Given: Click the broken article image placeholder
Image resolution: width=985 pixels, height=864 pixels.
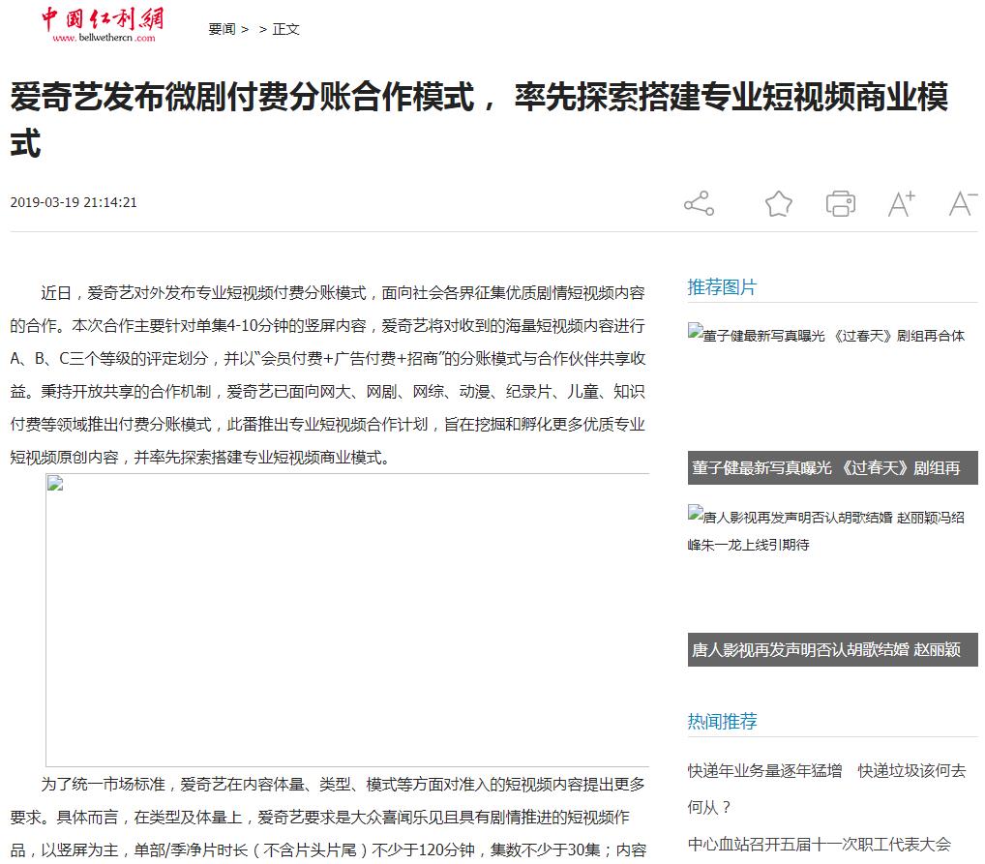Looking at the screenshot, I should coord(347,619).
